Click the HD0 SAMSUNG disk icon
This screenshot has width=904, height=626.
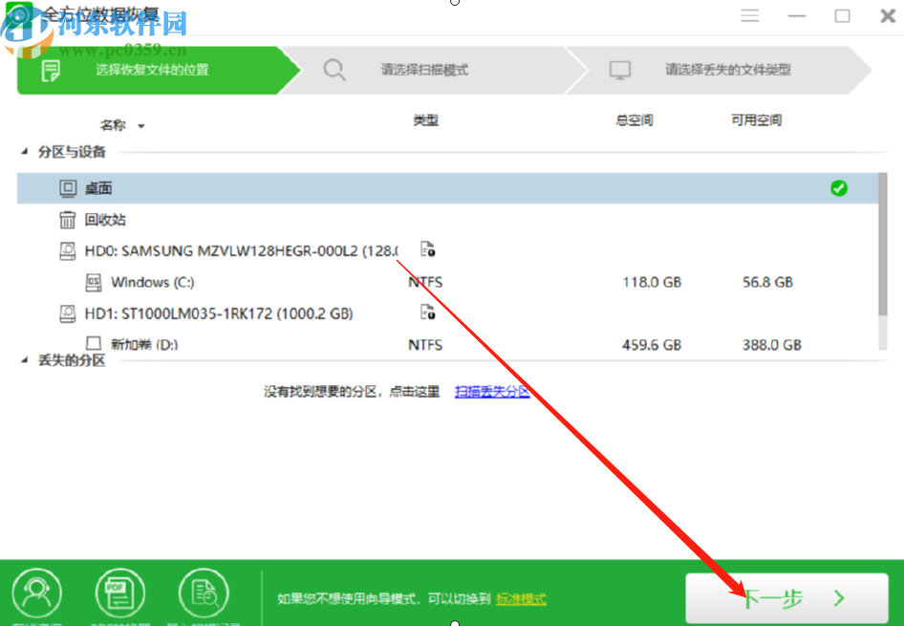pyautogui.click(x=68, y=250)
